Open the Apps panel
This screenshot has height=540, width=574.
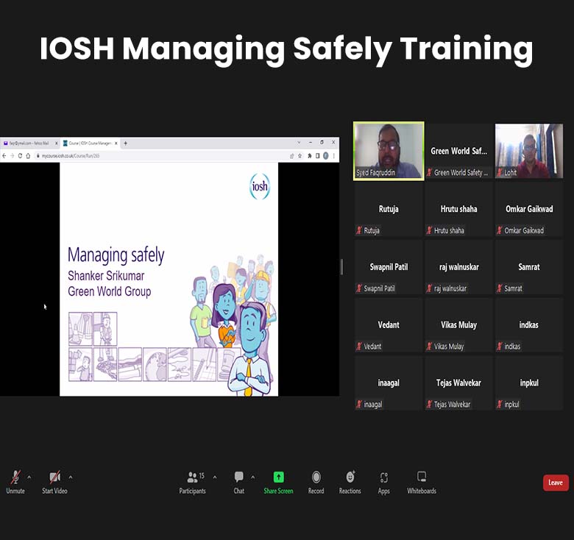pyautogui.click(x=383, y=477)
